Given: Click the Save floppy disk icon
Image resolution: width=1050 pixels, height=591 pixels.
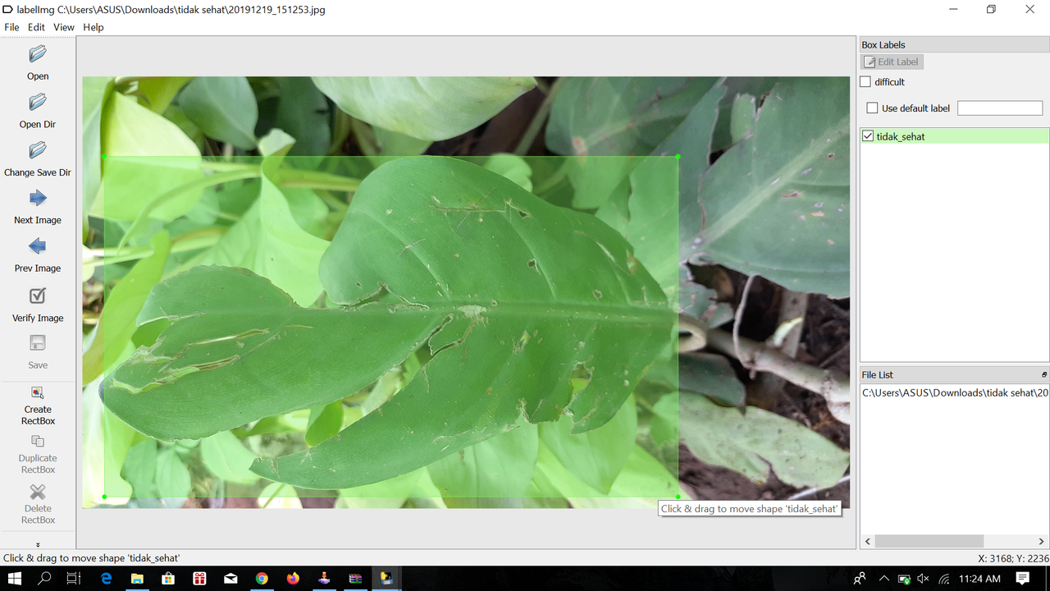Looking at the screenshot, I should coord(38,343).
